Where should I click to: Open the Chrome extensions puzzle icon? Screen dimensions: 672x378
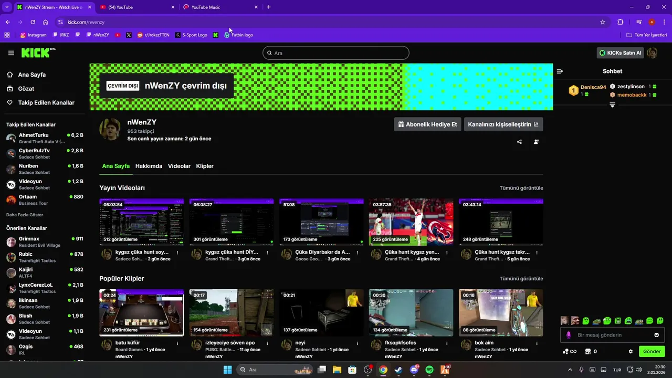[x=620, y=22]
